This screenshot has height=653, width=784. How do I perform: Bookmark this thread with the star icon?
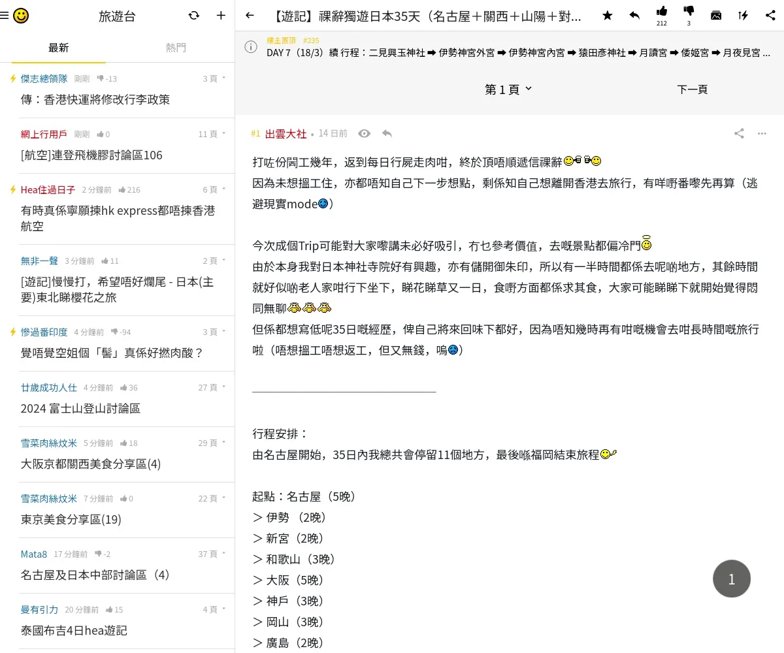click(608, 16)
